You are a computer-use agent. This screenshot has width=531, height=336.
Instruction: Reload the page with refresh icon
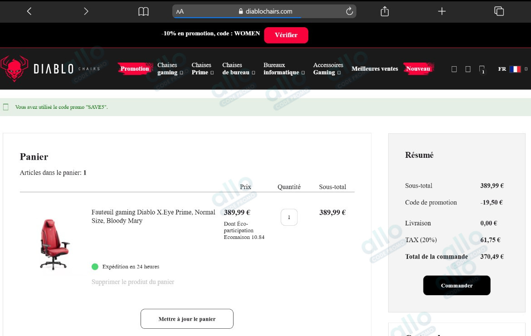click(x=349, y=11)
